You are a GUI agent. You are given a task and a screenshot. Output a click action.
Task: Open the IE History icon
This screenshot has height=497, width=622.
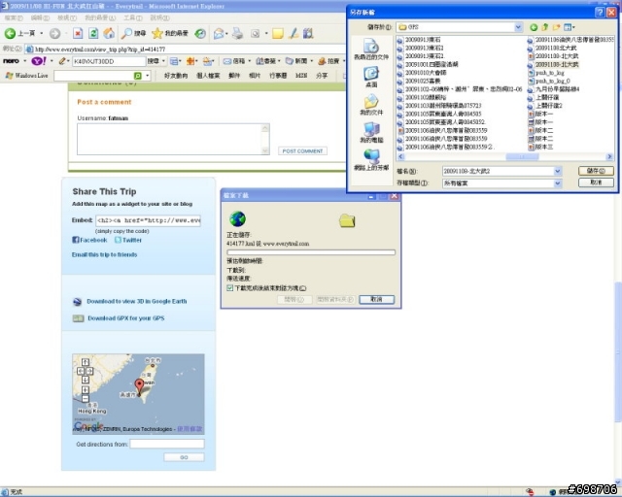tap(200, 34)
